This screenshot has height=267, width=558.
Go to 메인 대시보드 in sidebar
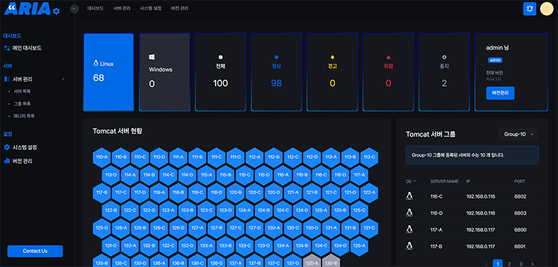[x=27, y=48]
